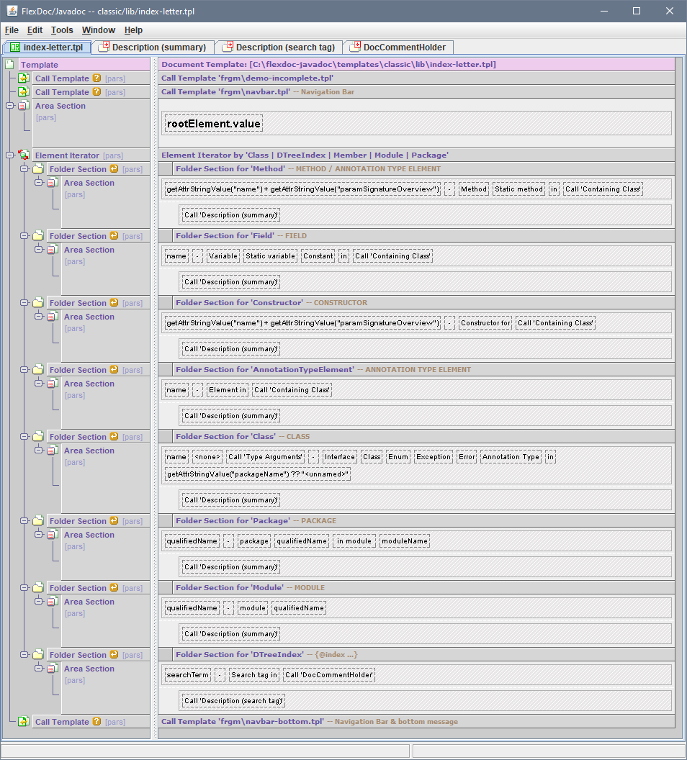The width and height of the screenshot is (687, 760).
Task: Open the Help menu
Action: (x=133, y=30)
